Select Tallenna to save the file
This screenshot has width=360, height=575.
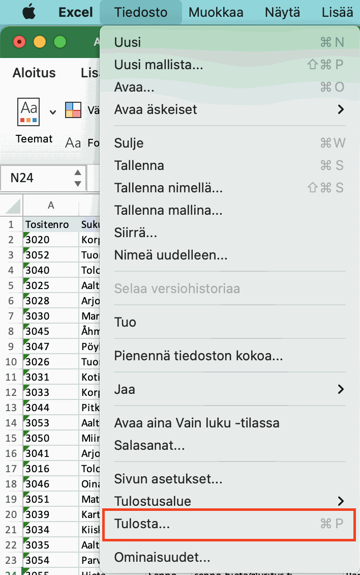tap(229, 165)
